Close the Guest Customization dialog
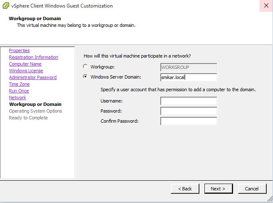 click(x=266, y=6)
